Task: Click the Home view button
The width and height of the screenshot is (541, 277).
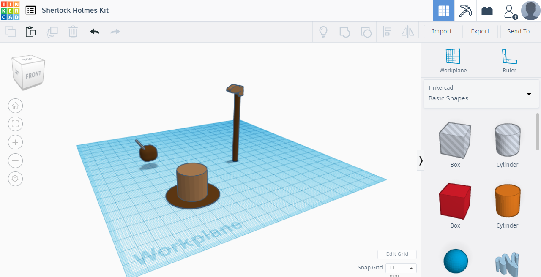Action: [16, 106]
